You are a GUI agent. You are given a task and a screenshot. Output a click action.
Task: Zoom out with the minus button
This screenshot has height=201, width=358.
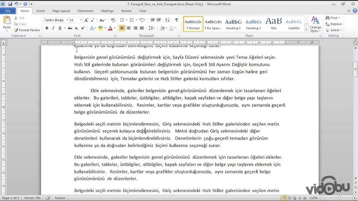click(322, 198)
